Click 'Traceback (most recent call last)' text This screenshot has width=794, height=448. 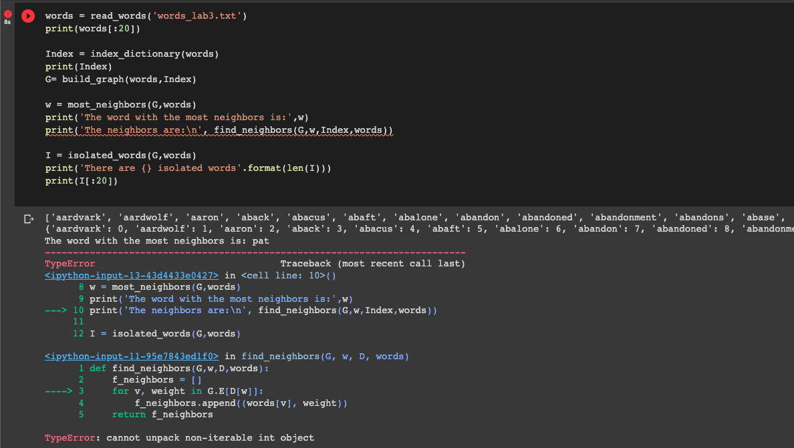pyautogui.click(x=373, y=264)
